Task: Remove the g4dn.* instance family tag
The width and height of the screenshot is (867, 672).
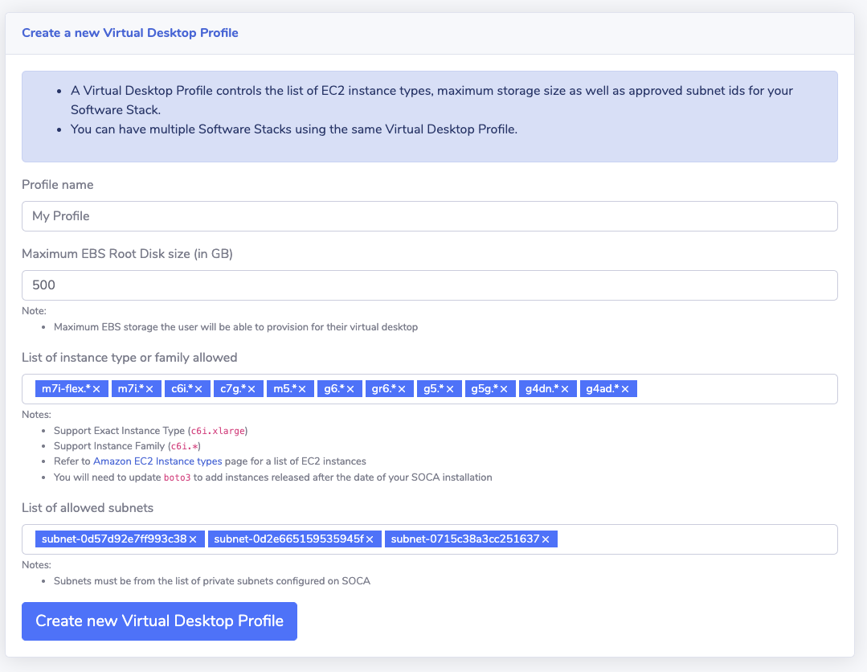Action: click(x=564, y=389)
